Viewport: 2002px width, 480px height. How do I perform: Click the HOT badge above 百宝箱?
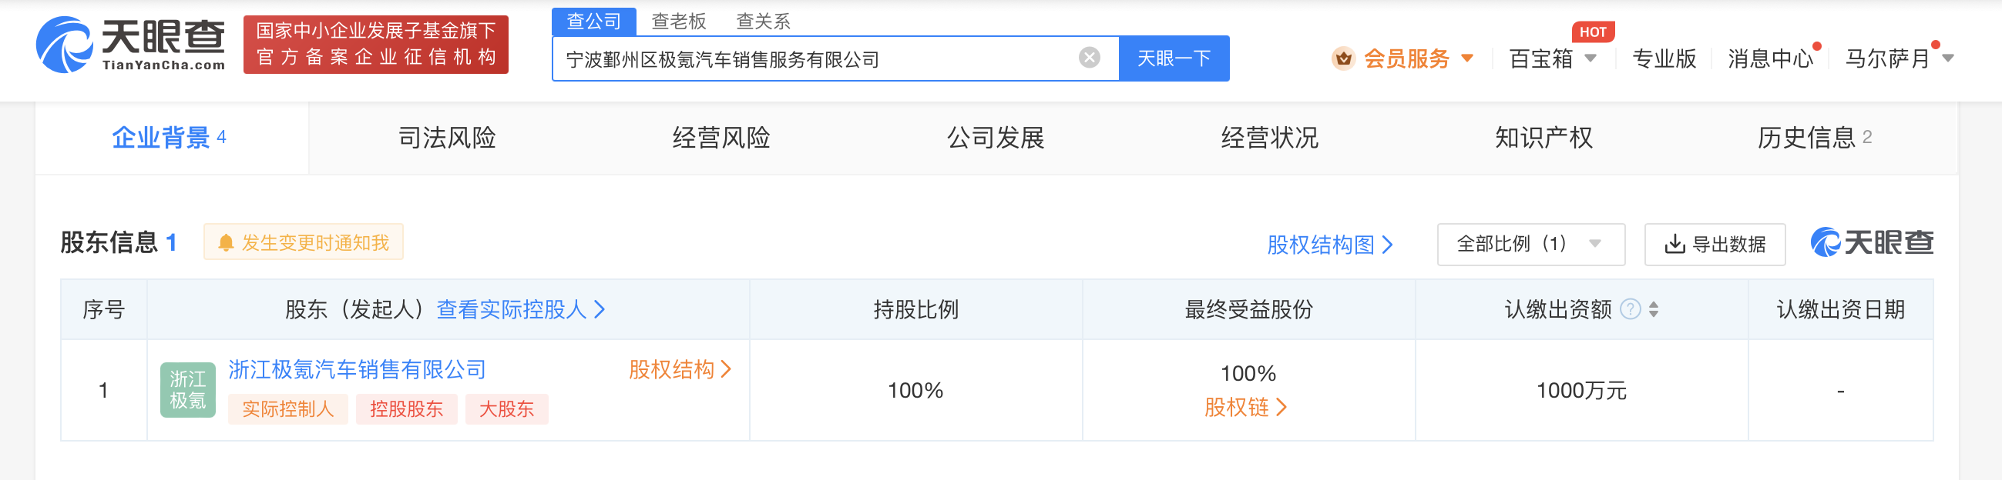[x=1592, y=32]
